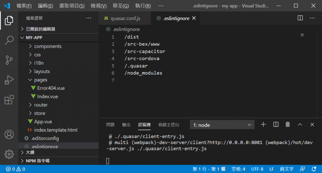Open the 編輯(E) menu
Image resolution: width=322 pixels, height=173 pixels.
[45, 6]
